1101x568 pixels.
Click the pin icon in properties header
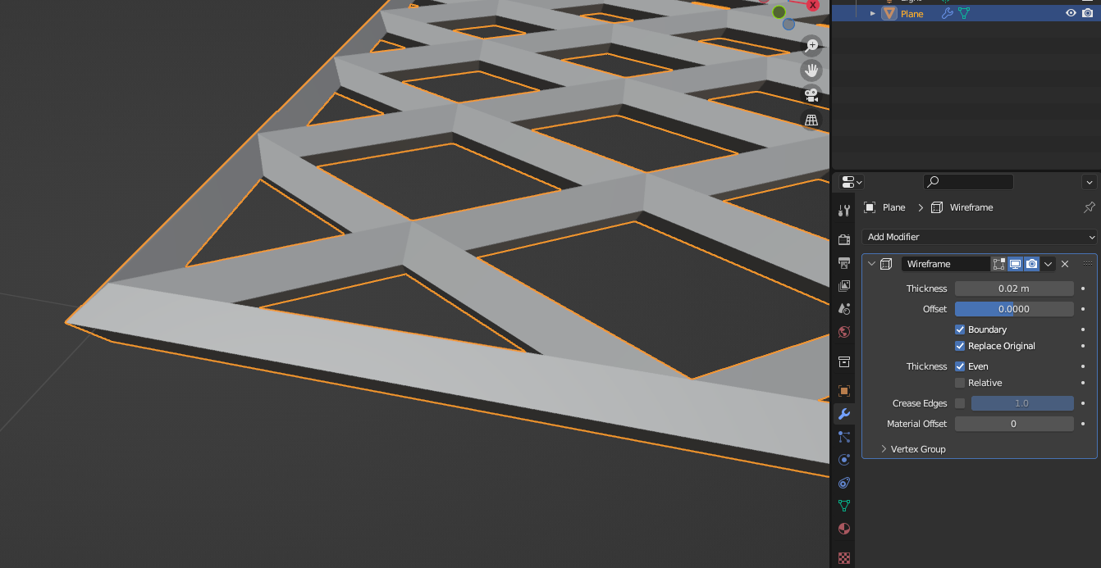[x=1090, y=207]
